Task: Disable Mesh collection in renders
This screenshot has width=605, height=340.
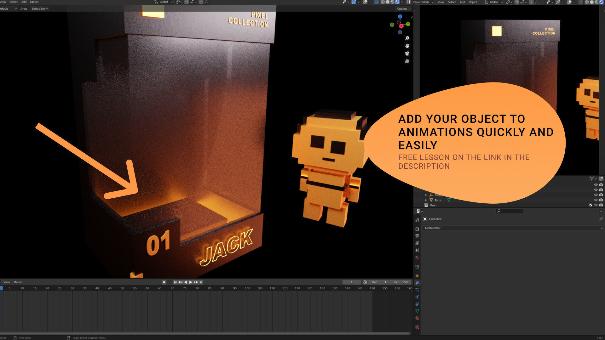Action: coord(601,205)
